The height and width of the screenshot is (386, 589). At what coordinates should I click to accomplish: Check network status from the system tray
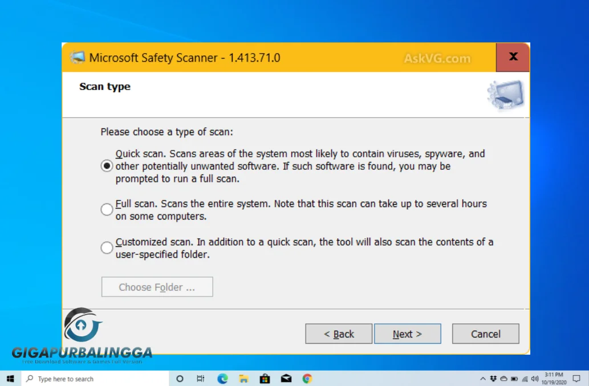pyautogui.click(x=525, y=378)
